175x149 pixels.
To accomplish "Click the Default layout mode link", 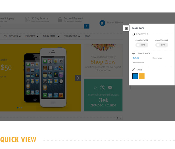I will 136,58.
